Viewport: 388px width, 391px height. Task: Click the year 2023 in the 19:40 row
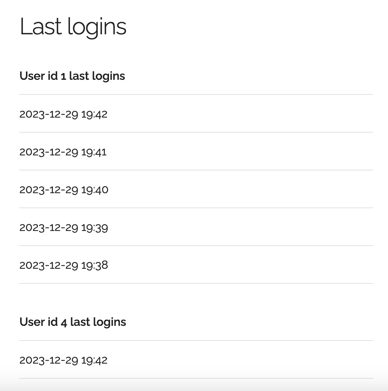click(x=32, y=190)
